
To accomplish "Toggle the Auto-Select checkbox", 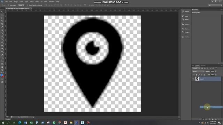I will point(9,5).
